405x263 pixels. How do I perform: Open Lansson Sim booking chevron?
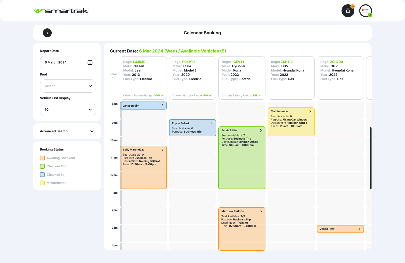pos(163,106)
